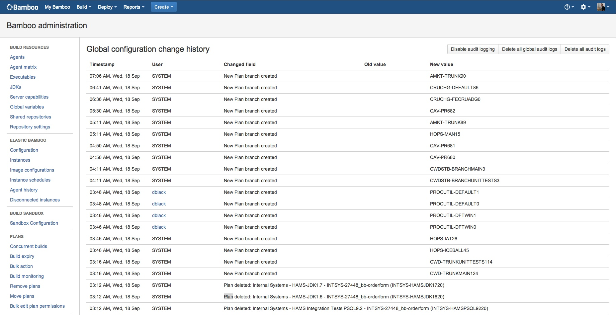Click the HAMS Integration Tests PSQL9.2 entry
Viewport: 616px width, 315px height.
pos(356,308)
